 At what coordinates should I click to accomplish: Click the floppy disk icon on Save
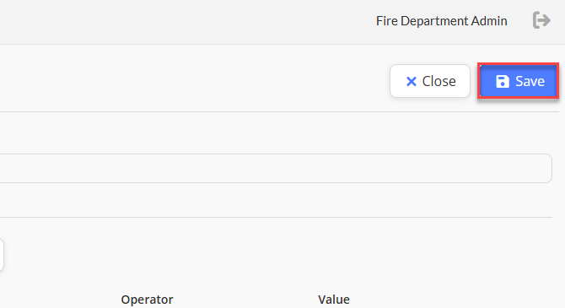503,82
